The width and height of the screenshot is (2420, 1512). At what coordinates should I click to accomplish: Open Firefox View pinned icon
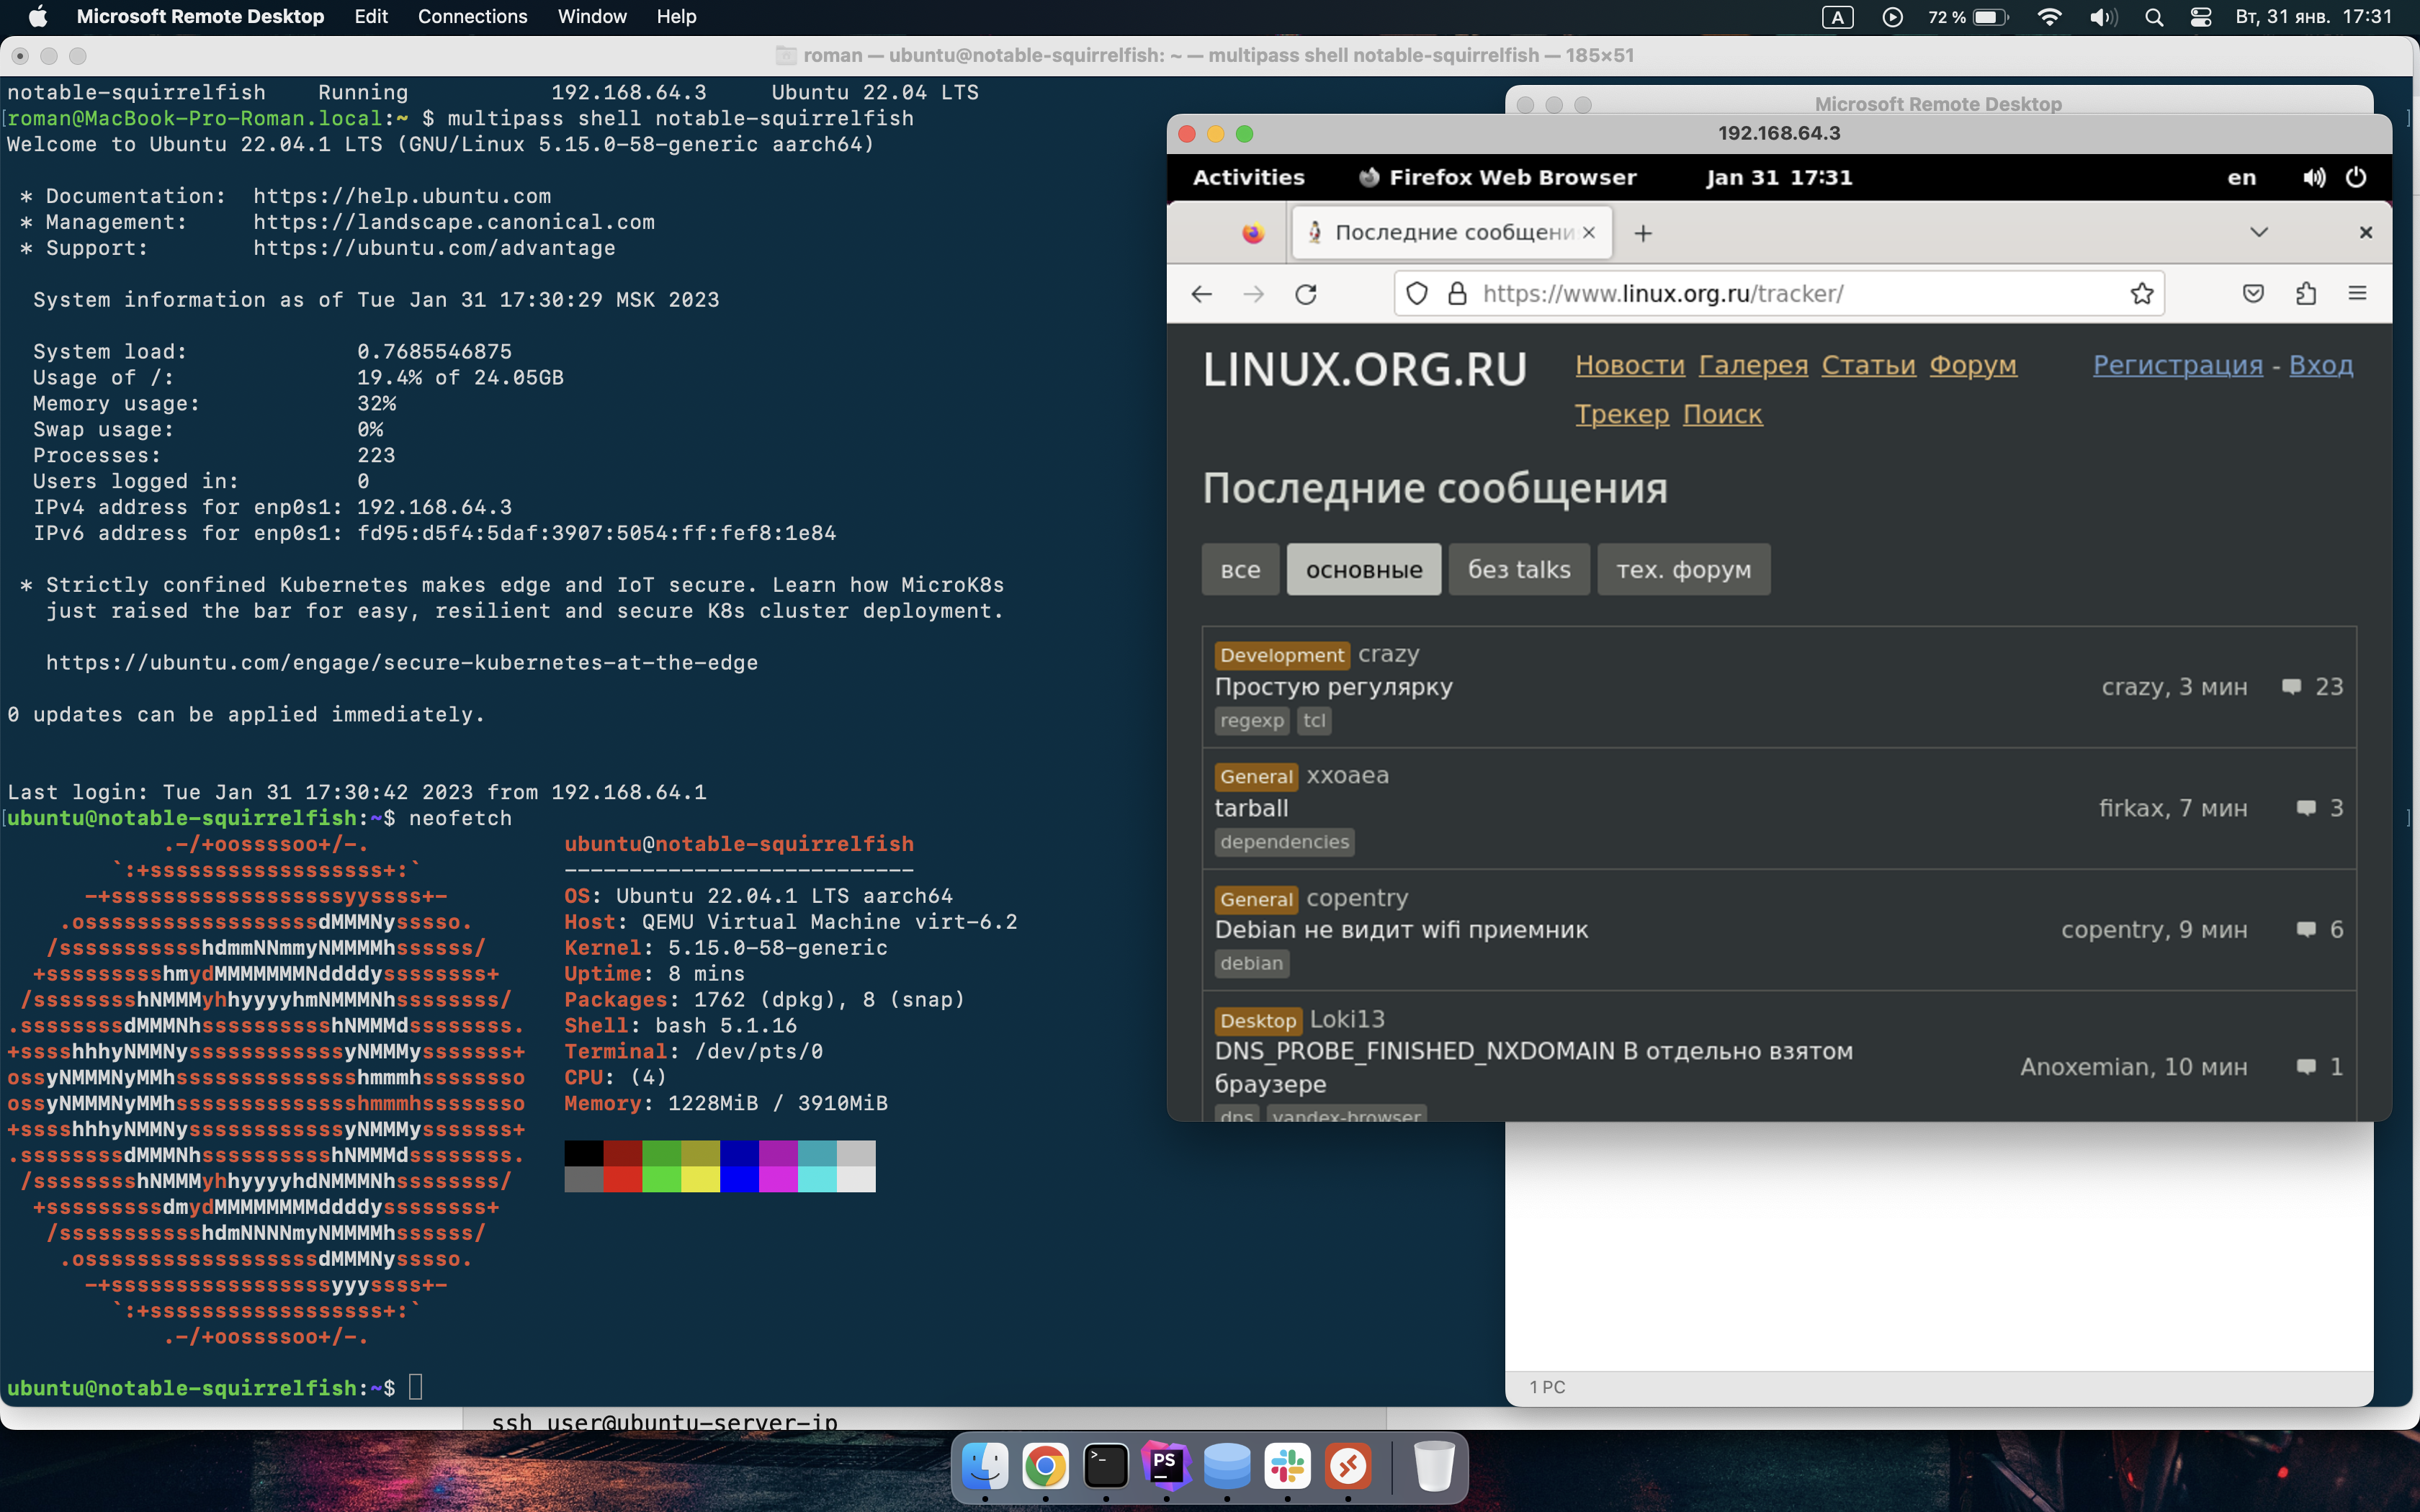pyautogui.click(x=1253, y=233)
